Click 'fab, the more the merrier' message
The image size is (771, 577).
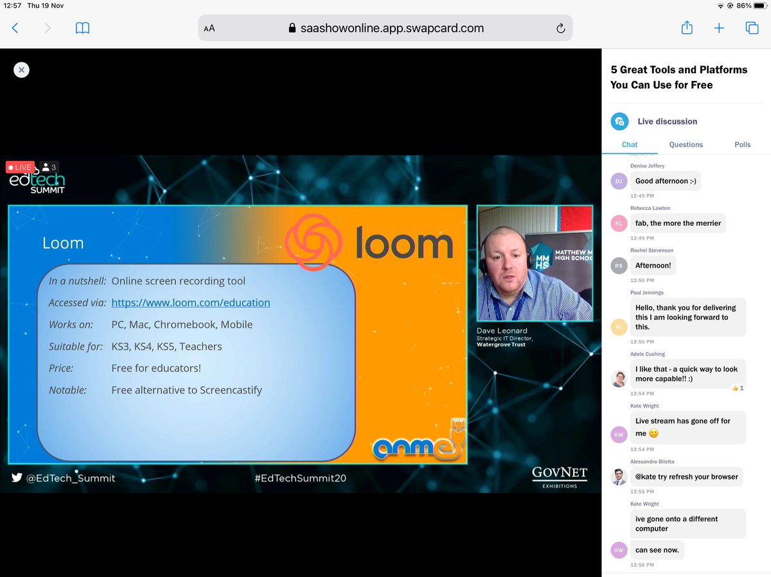click(x=678, y=223)
